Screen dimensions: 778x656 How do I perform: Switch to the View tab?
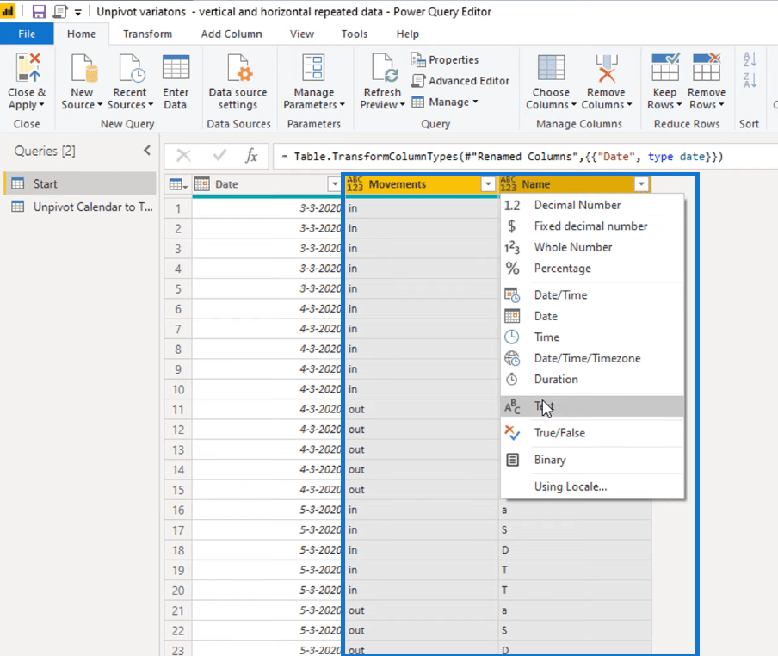coord(302,34)
